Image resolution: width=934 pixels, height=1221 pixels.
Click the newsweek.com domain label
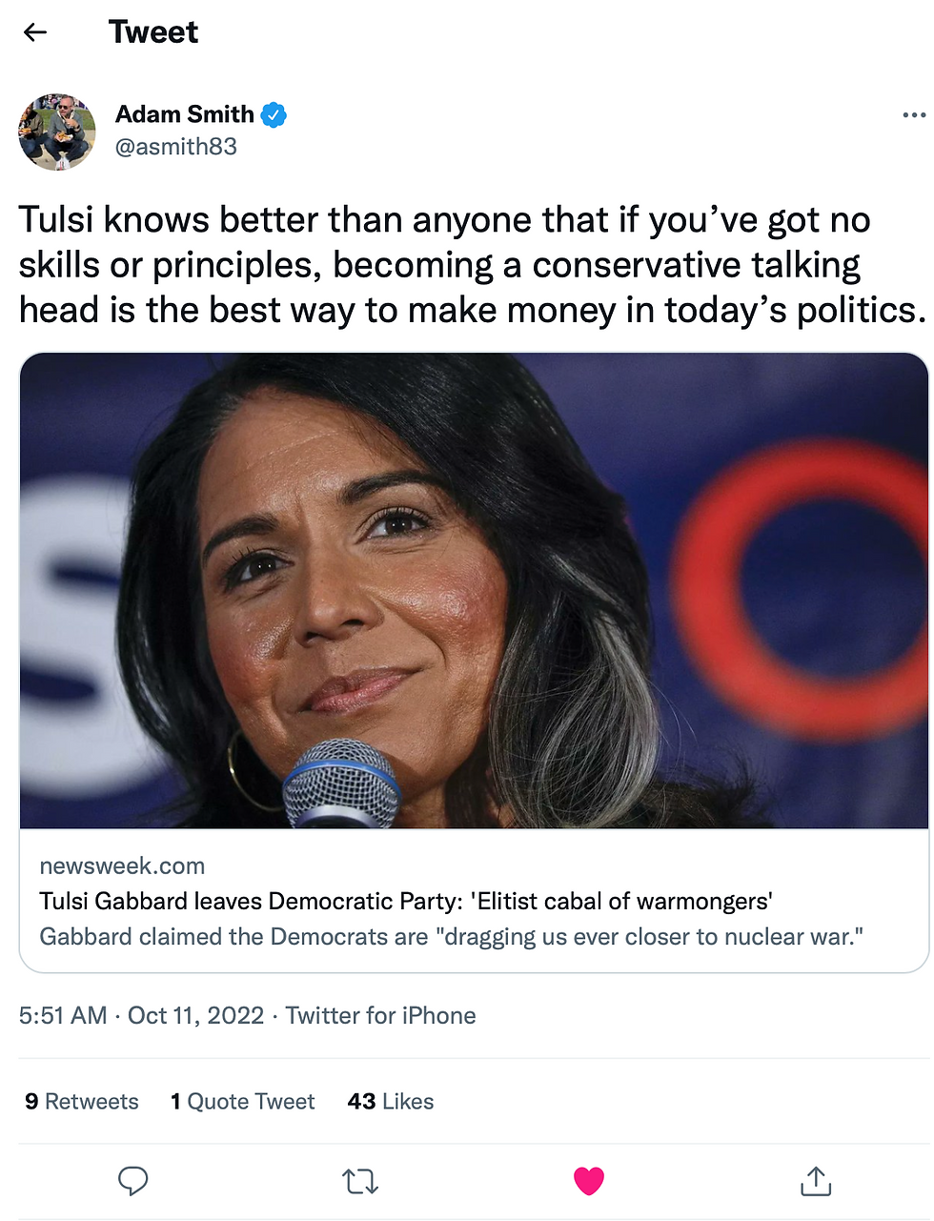coord(122,865)
